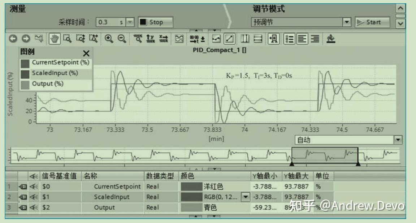
Task: Open the 自动 dropdown below the chart
Action: click(398, 140)
